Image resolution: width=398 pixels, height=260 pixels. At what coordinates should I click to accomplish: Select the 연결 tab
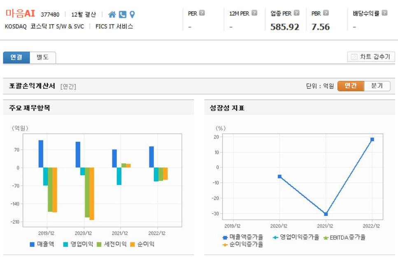coord(16,57)
